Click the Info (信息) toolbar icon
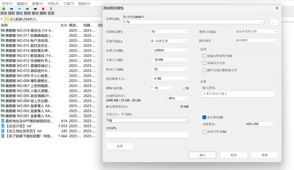This screenshot has width=294, height=170. pos(51,9)
